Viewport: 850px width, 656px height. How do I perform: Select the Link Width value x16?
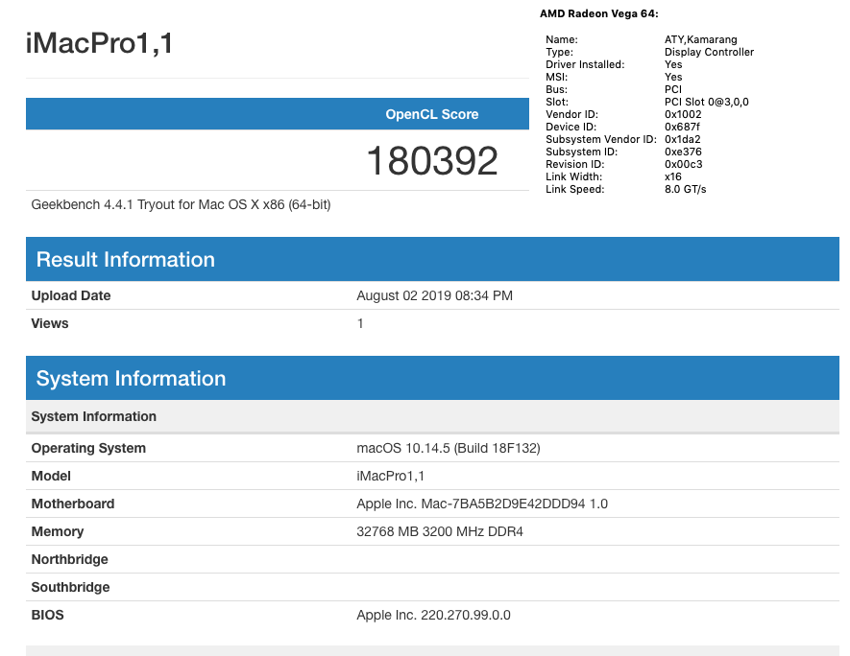672,176
